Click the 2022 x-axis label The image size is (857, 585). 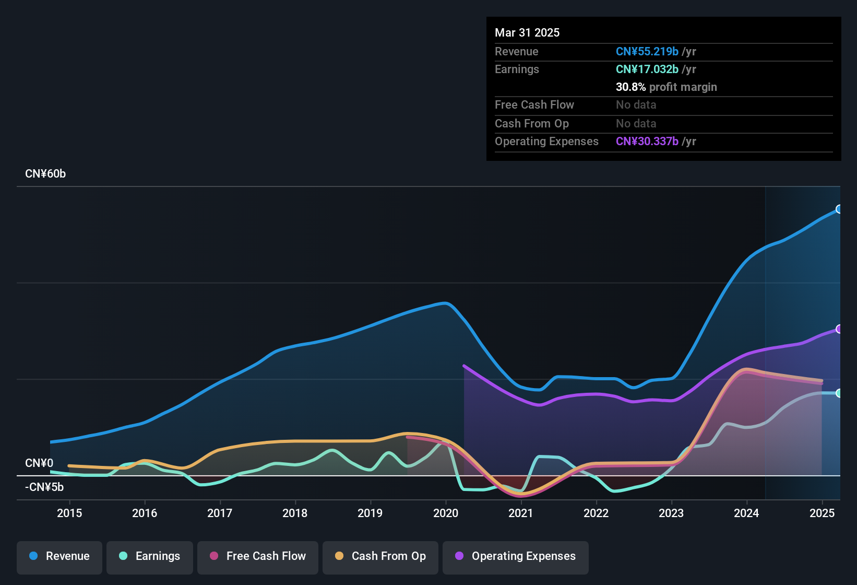tap(596, 513)
